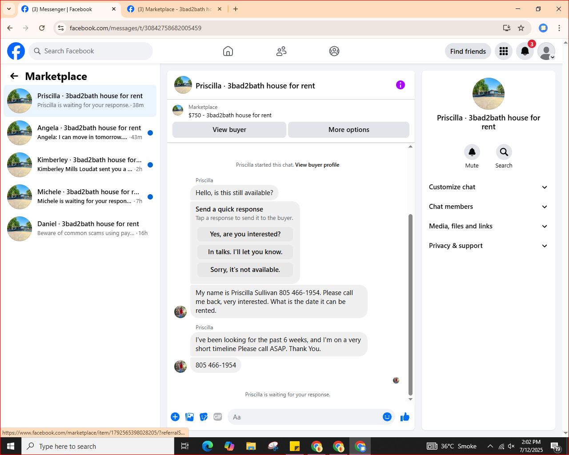Open the Angela conversation
The width and height of the screenshot is (569, 455).
tap(80, 133)
